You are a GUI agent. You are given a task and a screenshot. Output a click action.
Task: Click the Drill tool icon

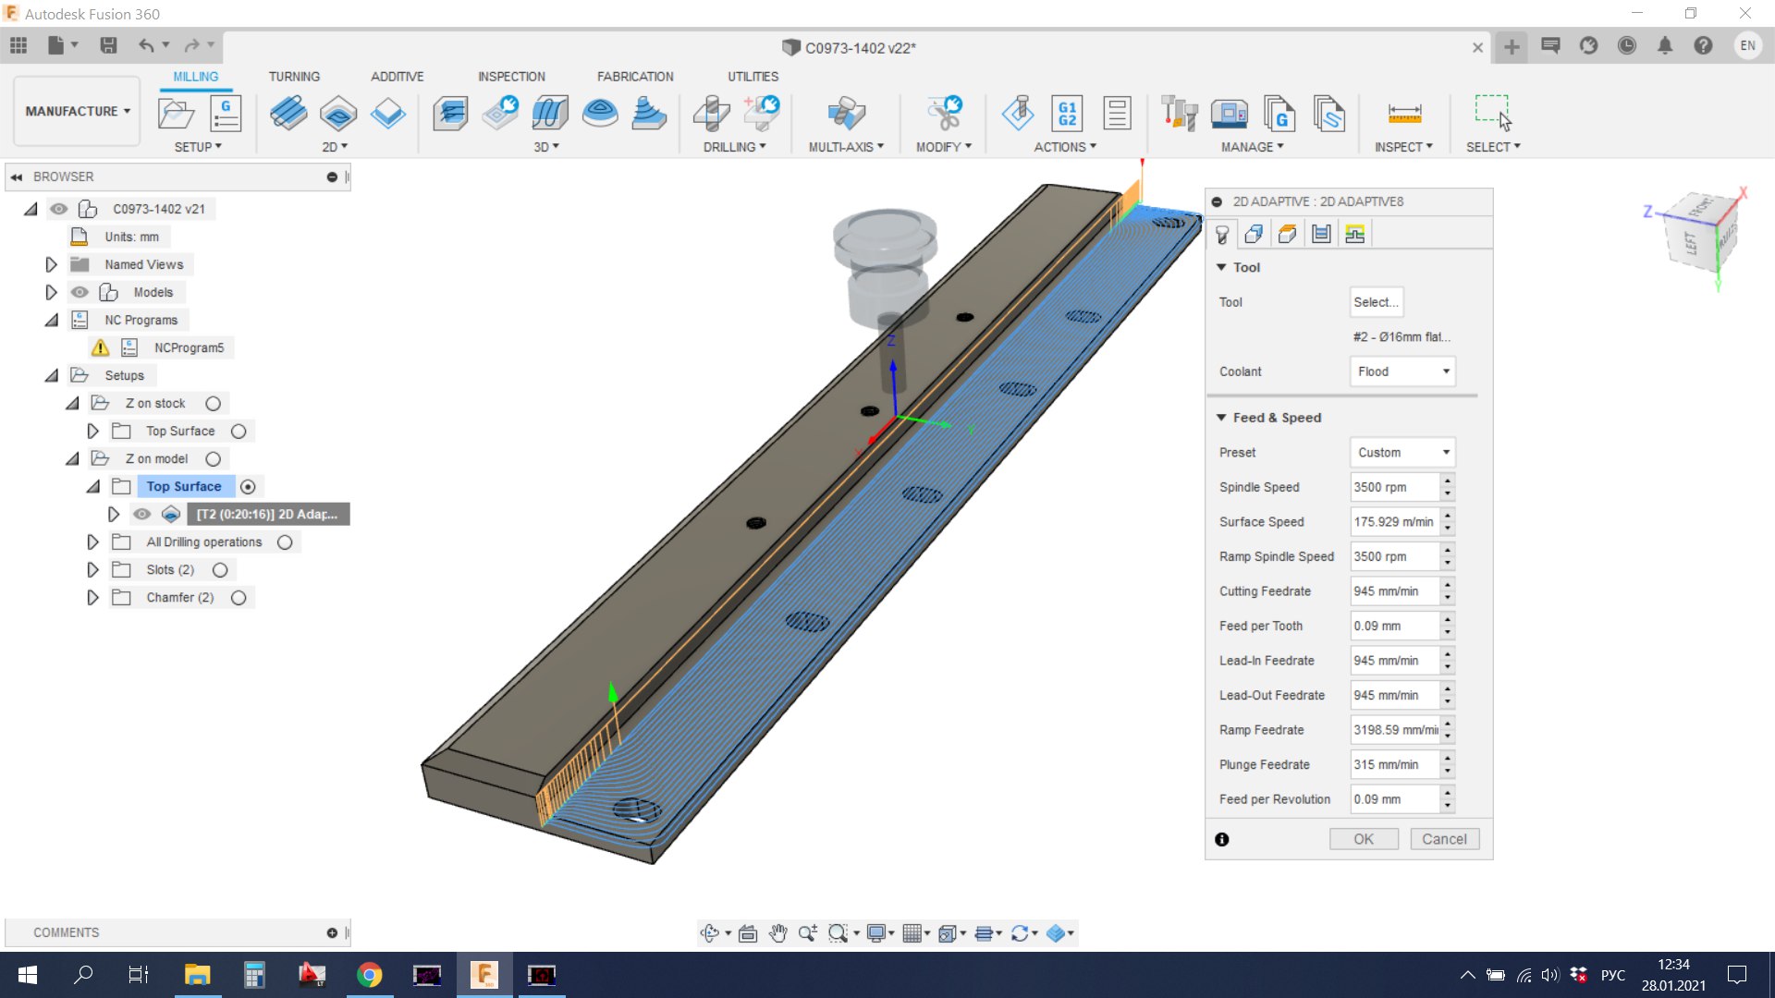coord(711,114)
